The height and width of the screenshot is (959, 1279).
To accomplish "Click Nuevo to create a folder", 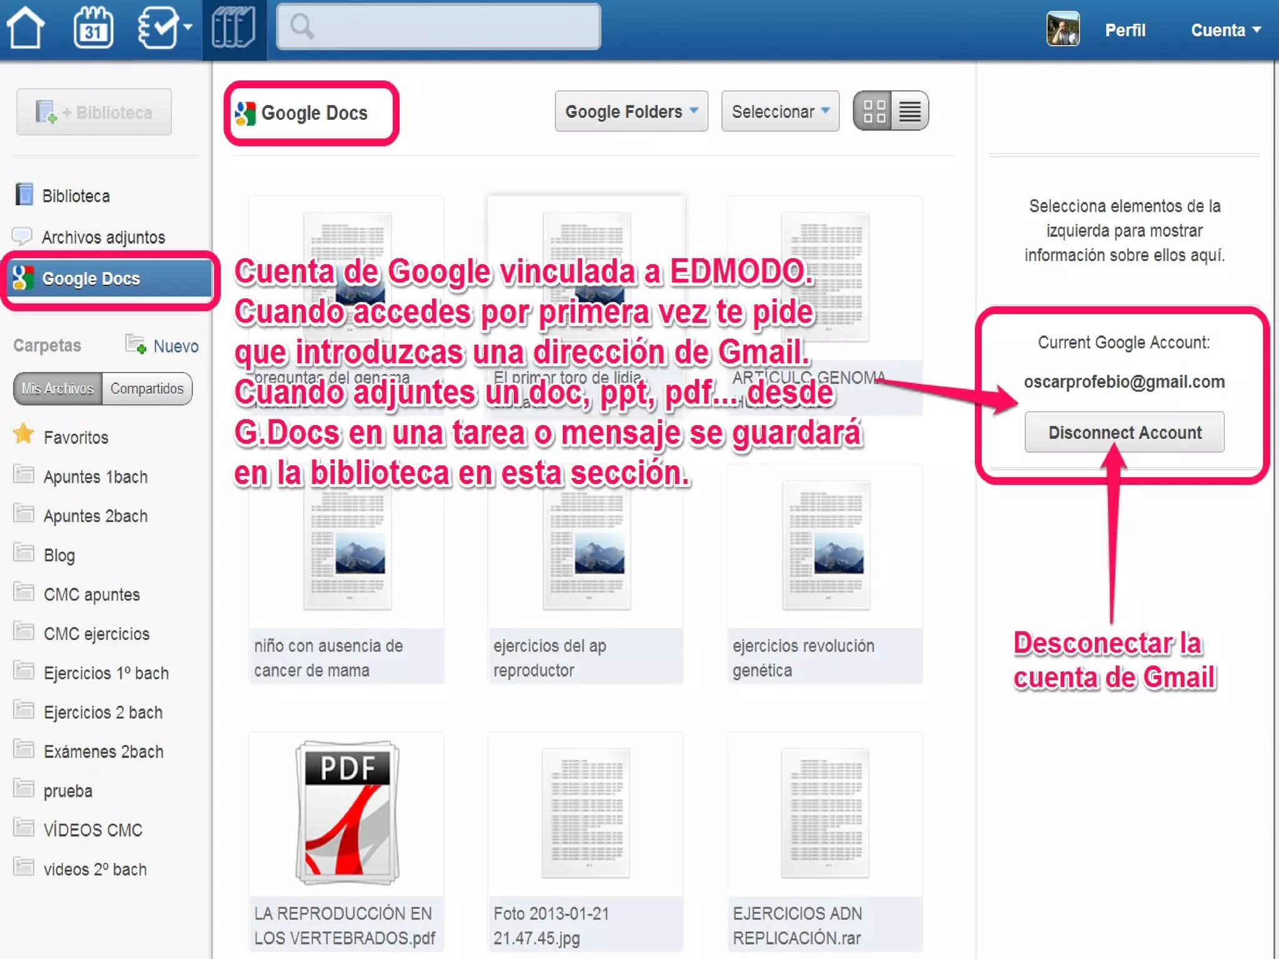I will point(162,345).
